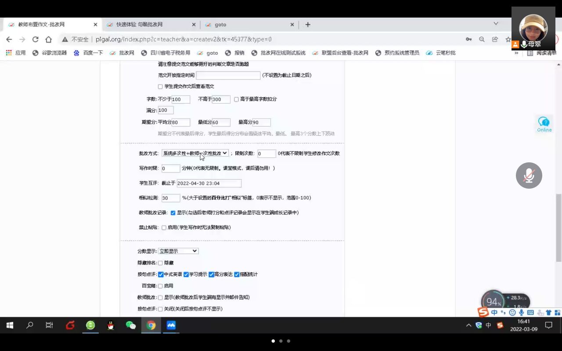Viewport: 562px width, 351px height.
Task: Click the 学生互评 deadline date field
Action: (x=209, y=183)
